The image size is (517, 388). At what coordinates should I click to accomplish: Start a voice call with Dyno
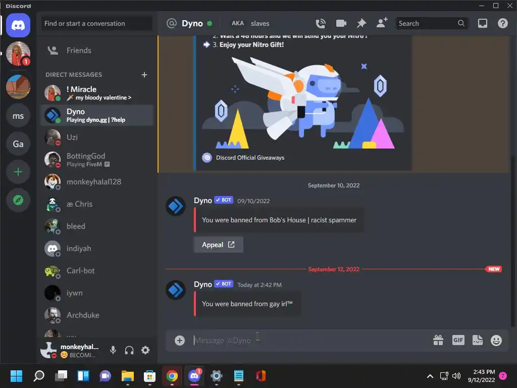[321, 23]
